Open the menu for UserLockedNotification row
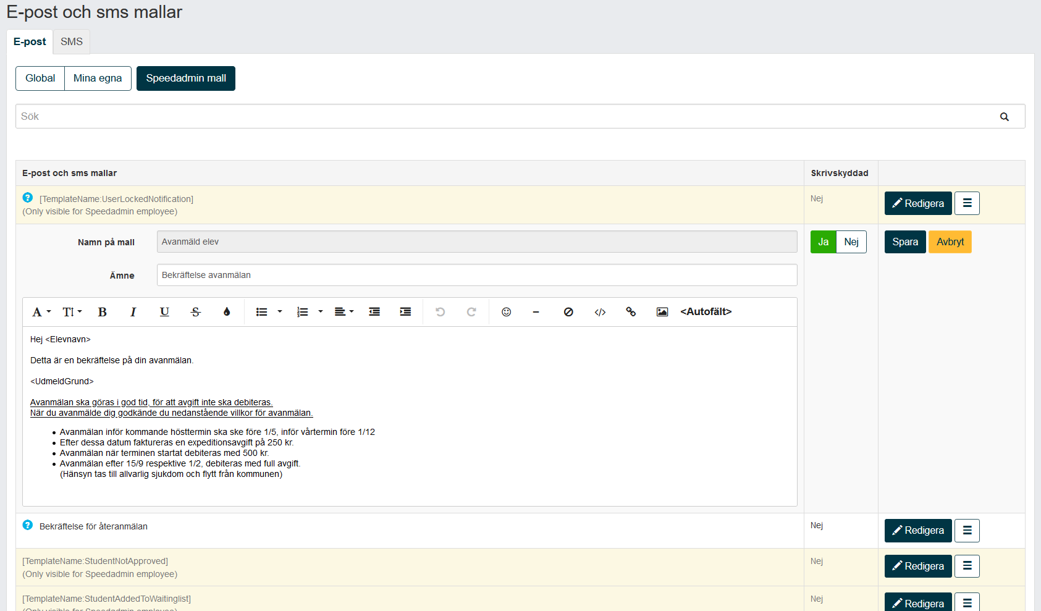This screenshot has height=611, width=1041. [967, 203]
